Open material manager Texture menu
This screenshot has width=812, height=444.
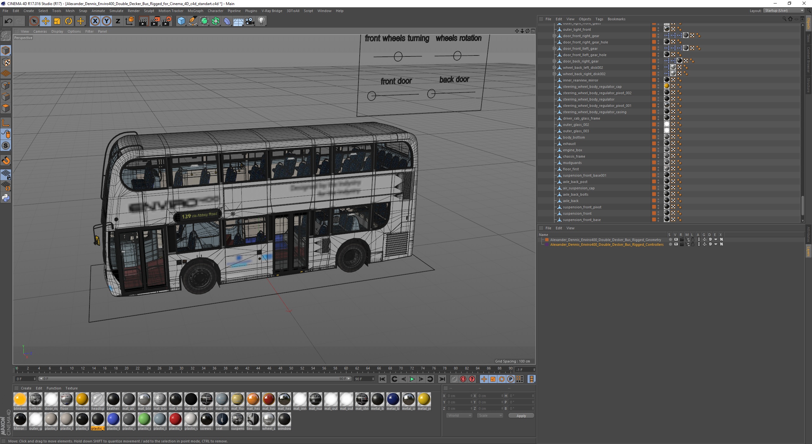click(71, 388)
